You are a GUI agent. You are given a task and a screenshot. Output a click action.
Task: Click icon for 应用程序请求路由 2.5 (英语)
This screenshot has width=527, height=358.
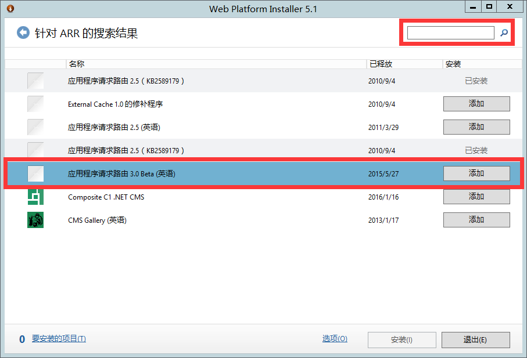click(x=35, y=127)
